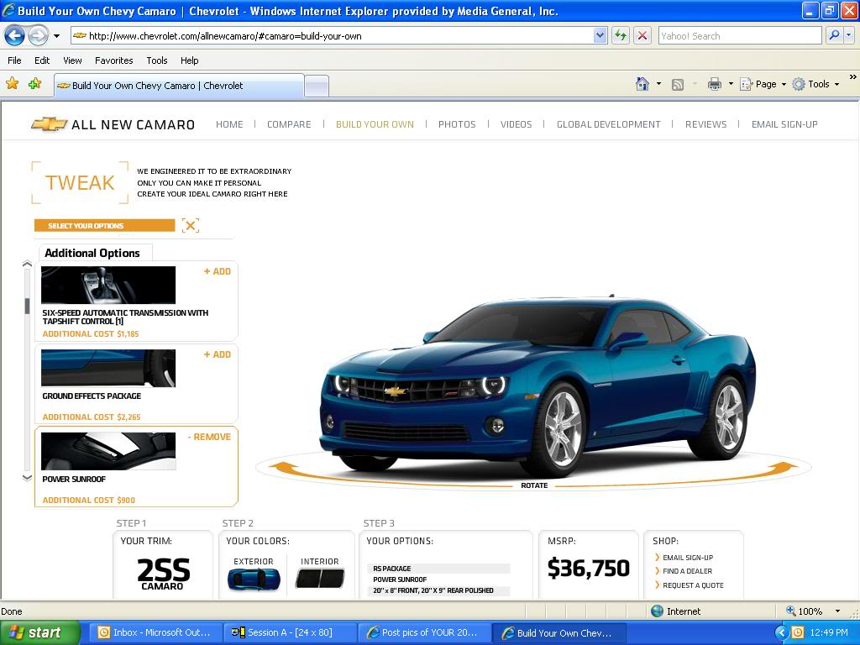The height and width of the screenshot is (645, 860).
Task: Remove the Power Sunroof option
Action: 209,437
